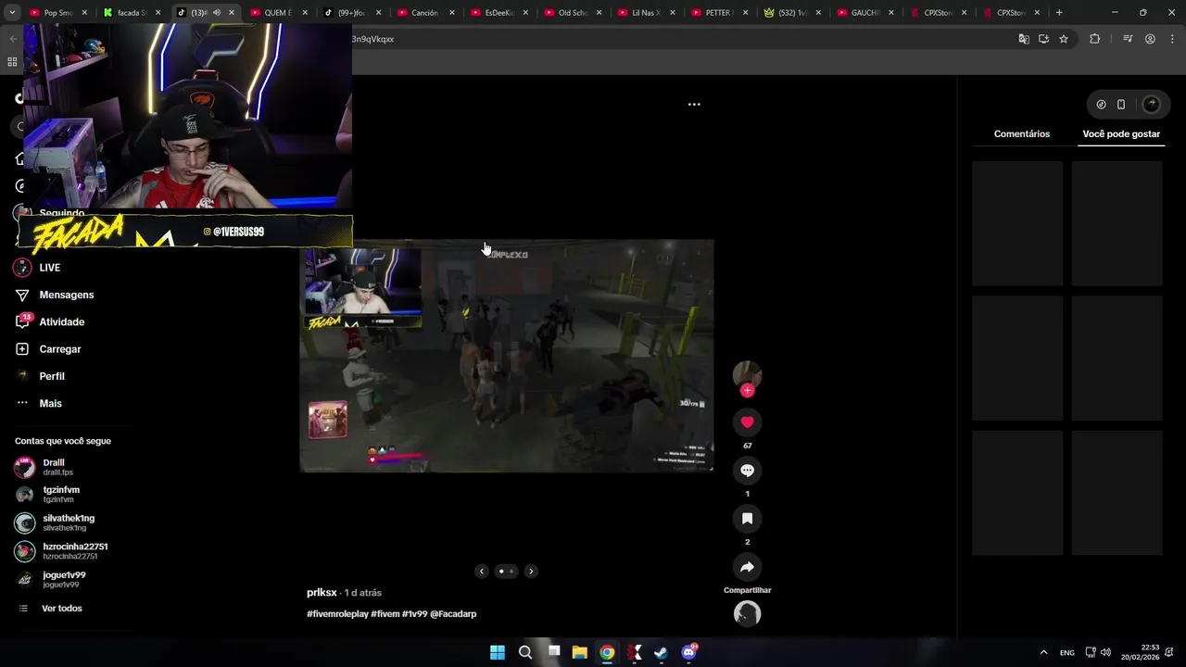Bookmark this page with the star icon

(1064, 39)
